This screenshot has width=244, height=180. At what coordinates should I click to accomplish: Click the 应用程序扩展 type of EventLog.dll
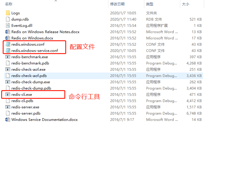[157, 25]
